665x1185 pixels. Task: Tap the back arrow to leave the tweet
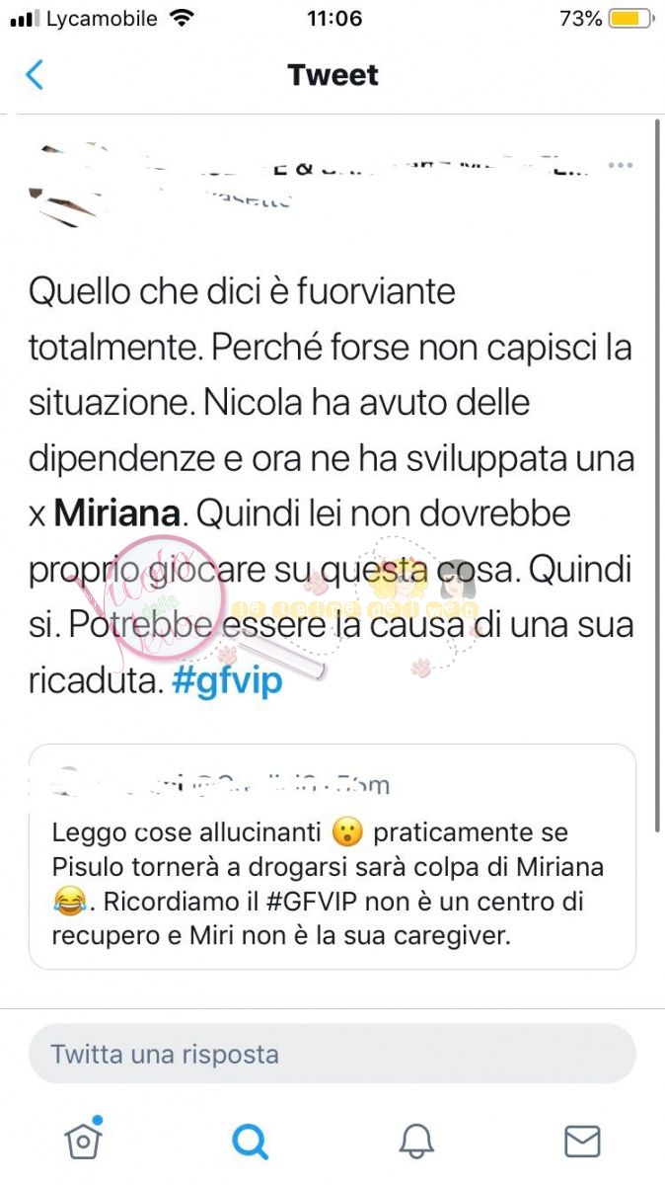coord(35,75)
